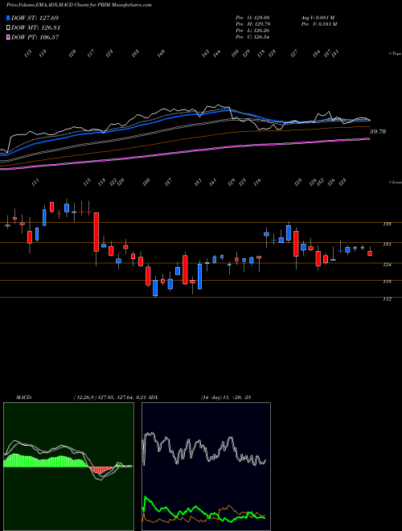
Task: Click the 'MACD:' panel heading
Action: point(24,397)
